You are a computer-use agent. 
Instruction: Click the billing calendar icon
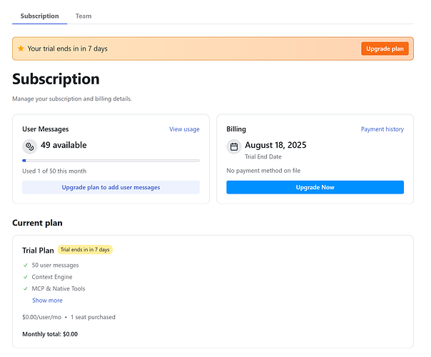(234, 146)
